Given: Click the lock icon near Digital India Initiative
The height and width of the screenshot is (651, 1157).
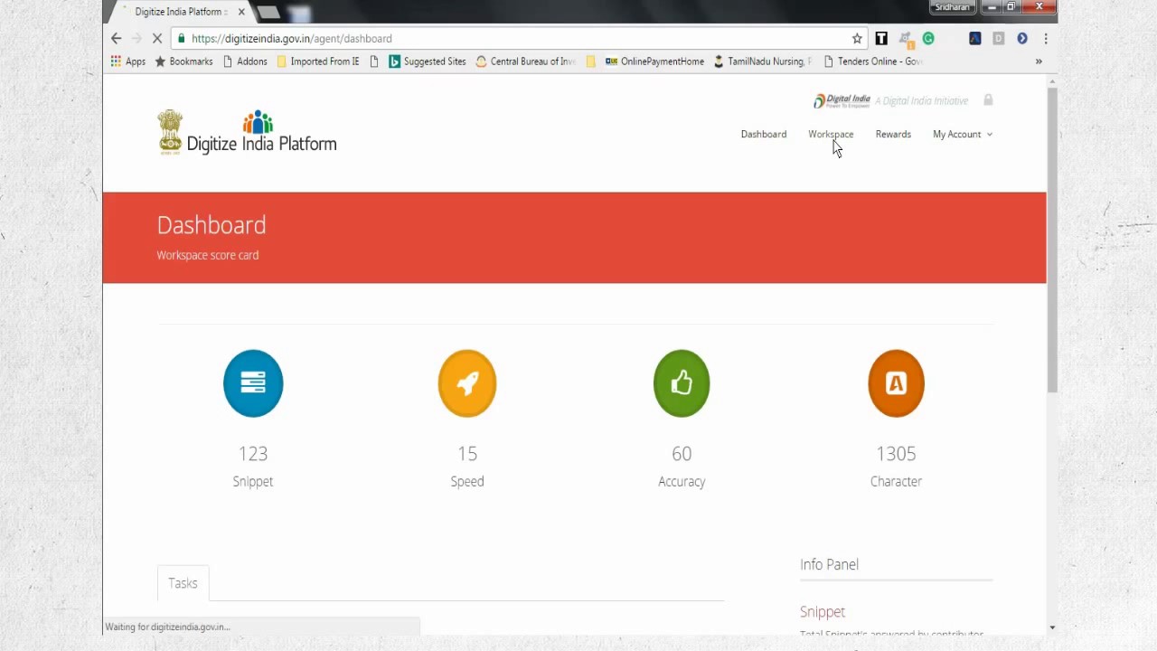Looking at the screenshot, I should pos(988,99).
